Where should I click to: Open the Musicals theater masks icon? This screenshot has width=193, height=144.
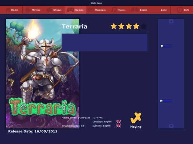pyautogui.click(x=90, y=10)
